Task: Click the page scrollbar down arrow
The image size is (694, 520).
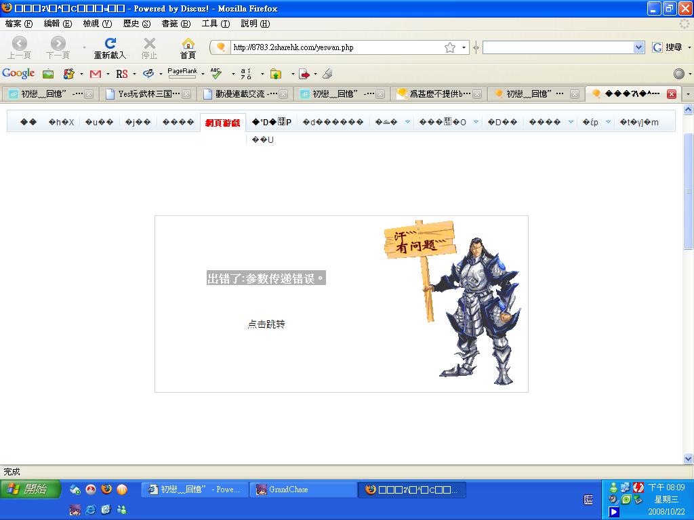Action: pyautogui.click(x=689, y=458)
